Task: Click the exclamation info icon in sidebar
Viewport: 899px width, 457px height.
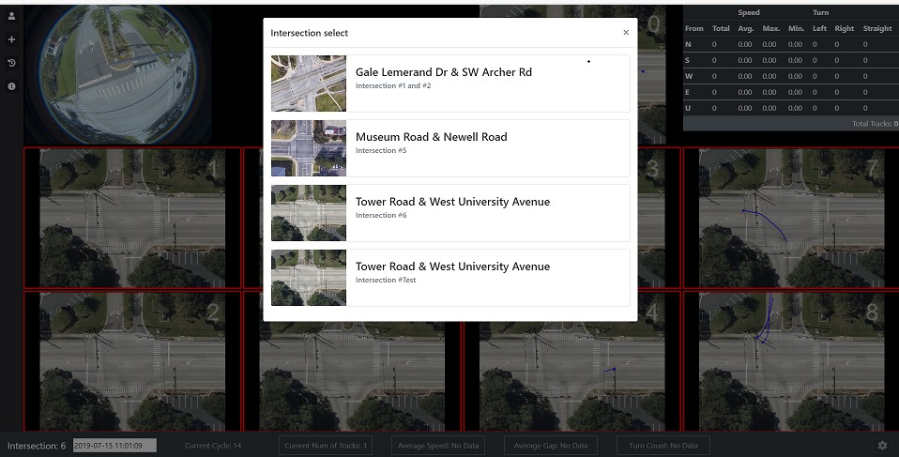Action: coord(11,86)
